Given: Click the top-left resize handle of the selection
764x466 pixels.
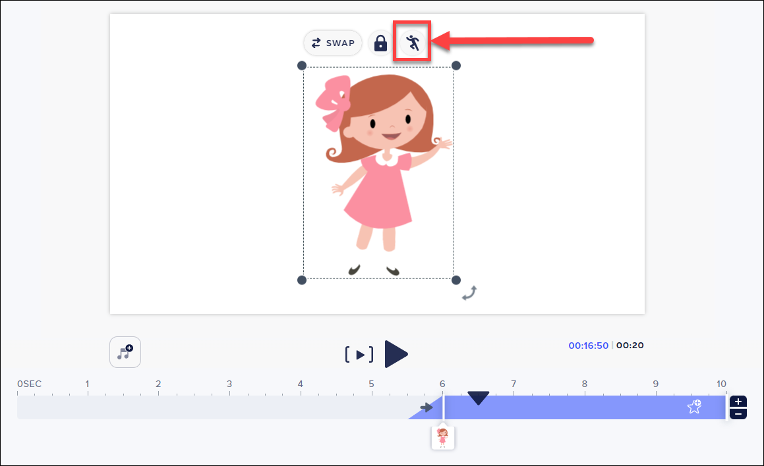Looking at the screenshot, I should pos(302,65).
